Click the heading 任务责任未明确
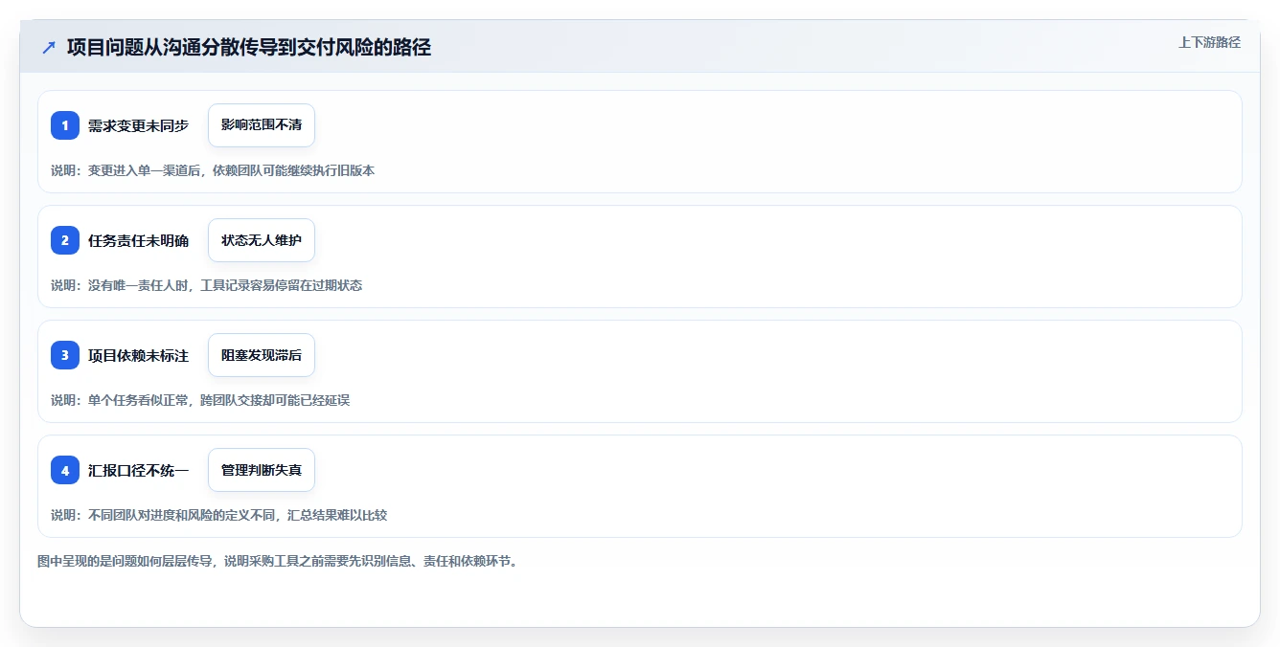The height and width of the screenshot is (647, 1280). pyautogui.click(x=138, y=240)
